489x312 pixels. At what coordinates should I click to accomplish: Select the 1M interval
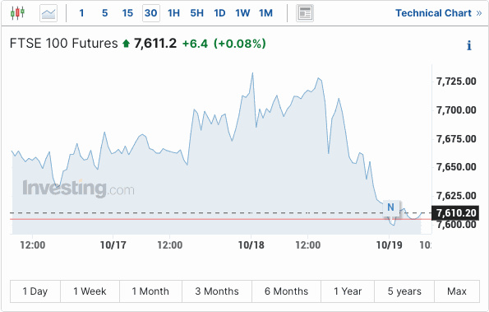click(265, 13)
